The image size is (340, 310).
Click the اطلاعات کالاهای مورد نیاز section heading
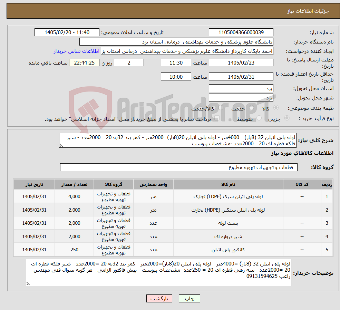click(x=302, y=153)
